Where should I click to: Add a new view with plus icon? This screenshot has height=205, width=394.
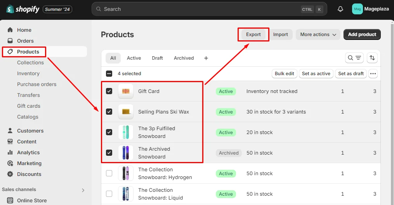click(x=206, y=58)
